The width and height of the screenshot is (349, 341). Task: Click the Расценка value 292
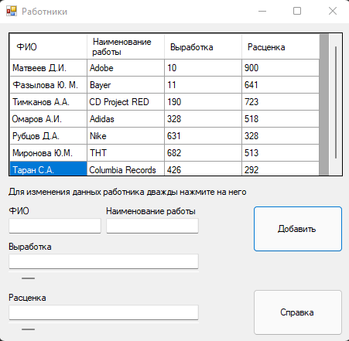point(280,169)
